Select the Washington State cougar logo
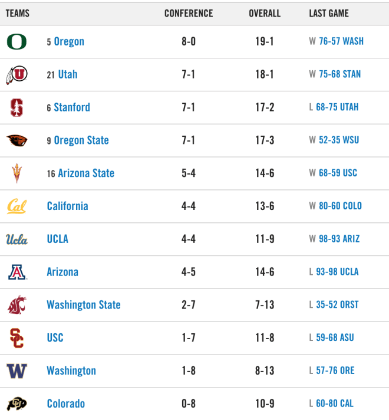The height and width of the screenshot is (420, 389). pos(17,305)
